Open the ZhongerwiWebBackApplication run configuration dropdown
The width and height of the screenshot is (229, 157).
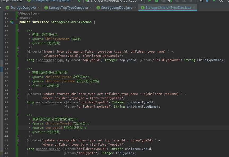point(114,1)
